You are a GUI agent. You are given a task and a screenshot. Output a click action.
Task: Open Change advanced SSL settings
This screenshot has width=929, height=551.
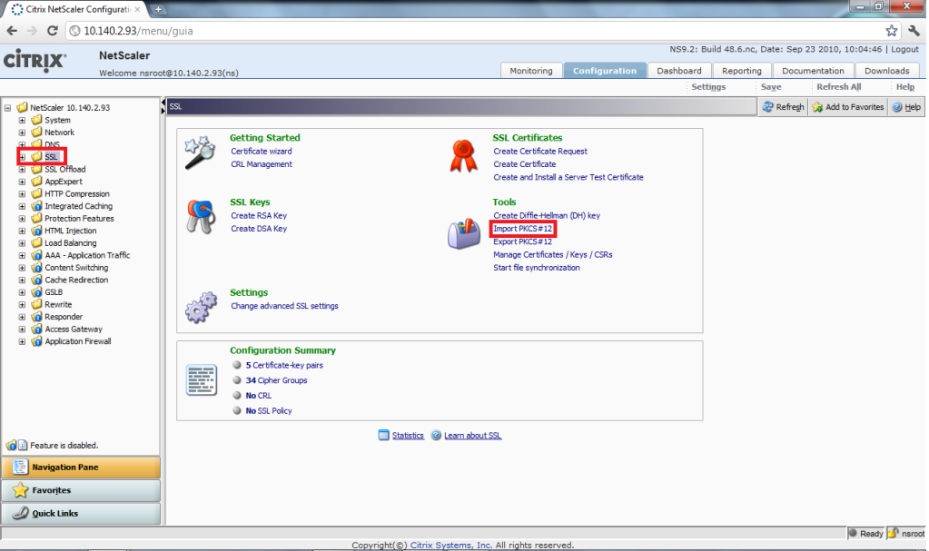(284, 306)
